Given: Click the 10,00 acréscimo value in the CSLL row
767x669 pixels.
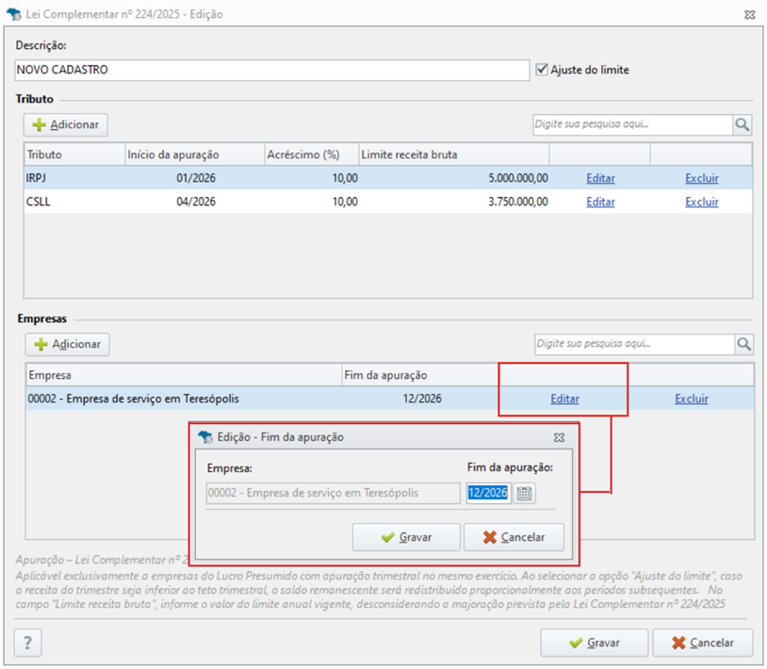Looking at the screenshot, I should [x=345, y=202].
